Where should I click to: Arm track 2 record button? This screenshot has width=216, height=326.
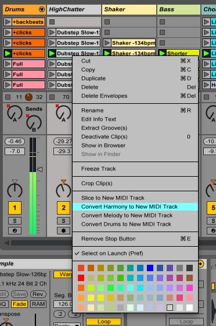pos(63,230)
